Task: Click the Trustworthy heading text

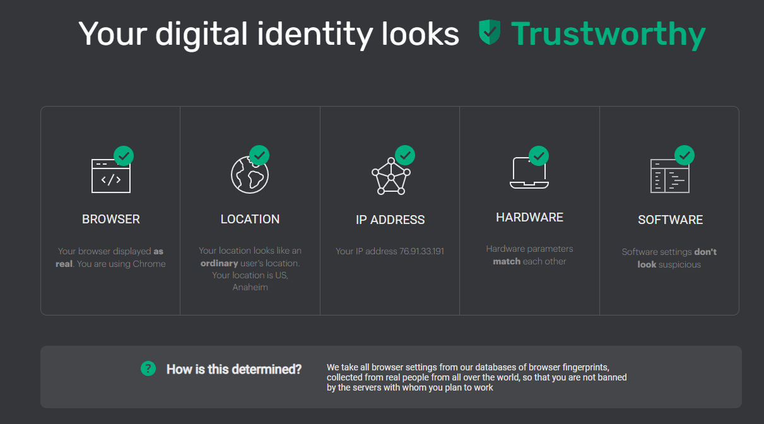Action: click(608, 33)
